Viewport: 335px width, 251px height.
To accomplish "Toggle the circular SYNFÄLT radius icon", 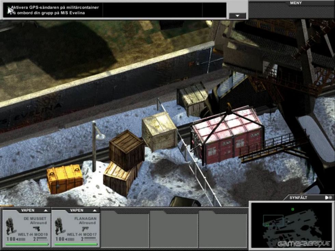I will coord(331,198).
